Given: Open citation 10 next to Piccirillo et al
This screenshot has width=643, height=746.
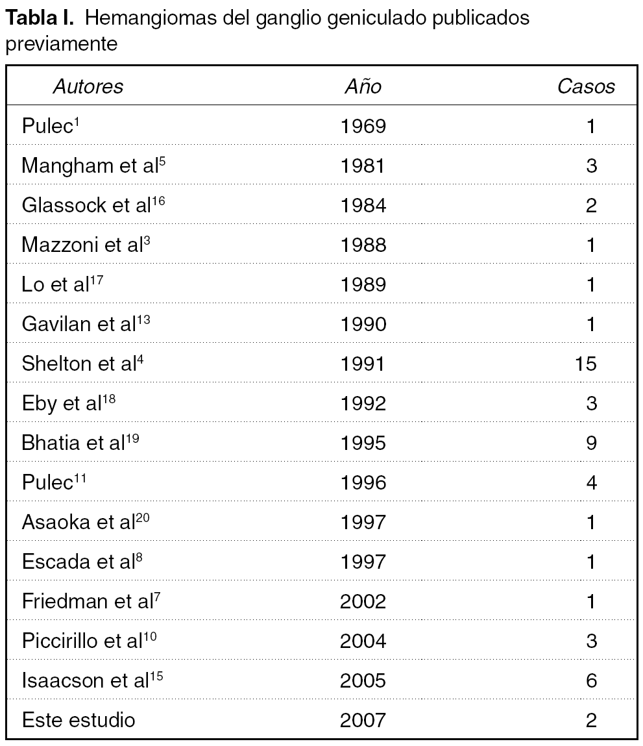Looking at the screenshot, I should pos(149,636).
